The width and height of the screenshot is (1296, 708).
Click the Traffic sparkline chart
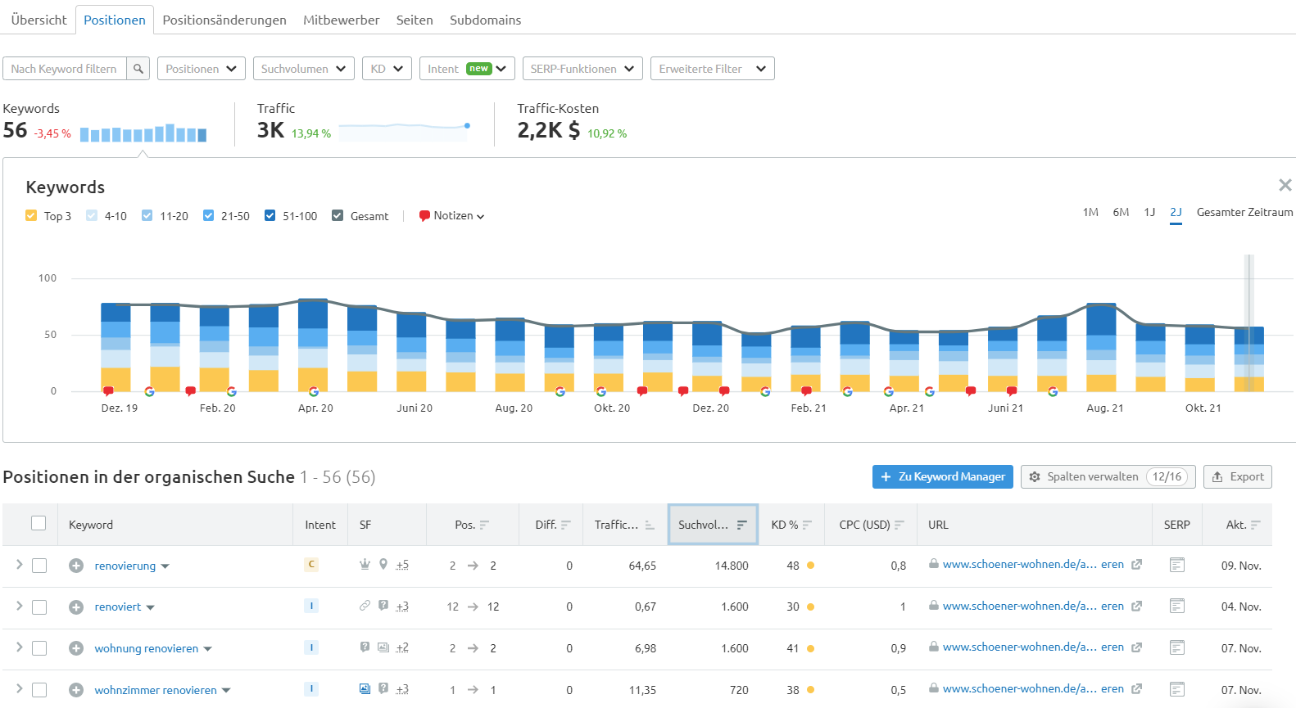[x=405, y=131]
